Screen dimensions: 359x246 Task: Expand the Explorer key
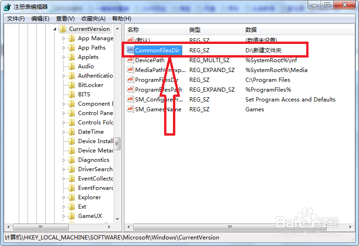point(64,197)
